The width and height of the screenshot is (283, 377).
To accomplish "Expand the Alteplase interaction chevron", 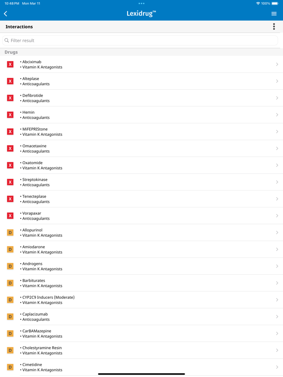I will tap(277, 81).
